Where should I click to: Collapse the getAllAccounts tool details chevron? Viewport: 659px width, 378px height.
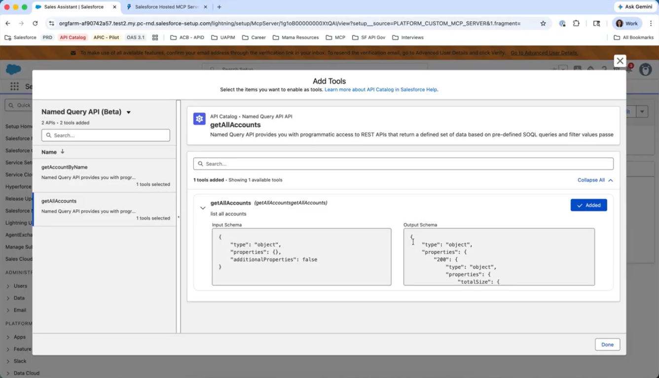203,208
